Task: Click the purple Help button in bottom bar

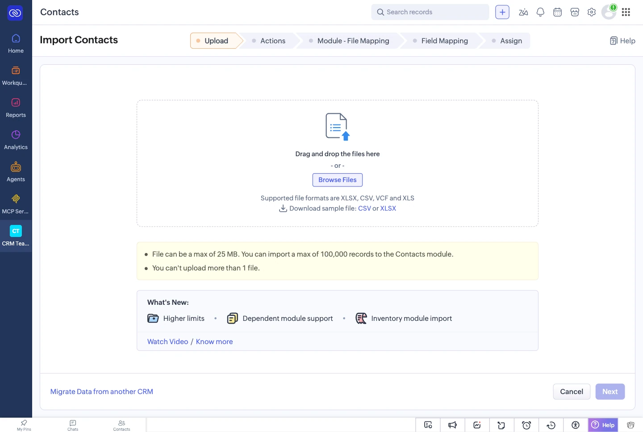Action: 603,425
